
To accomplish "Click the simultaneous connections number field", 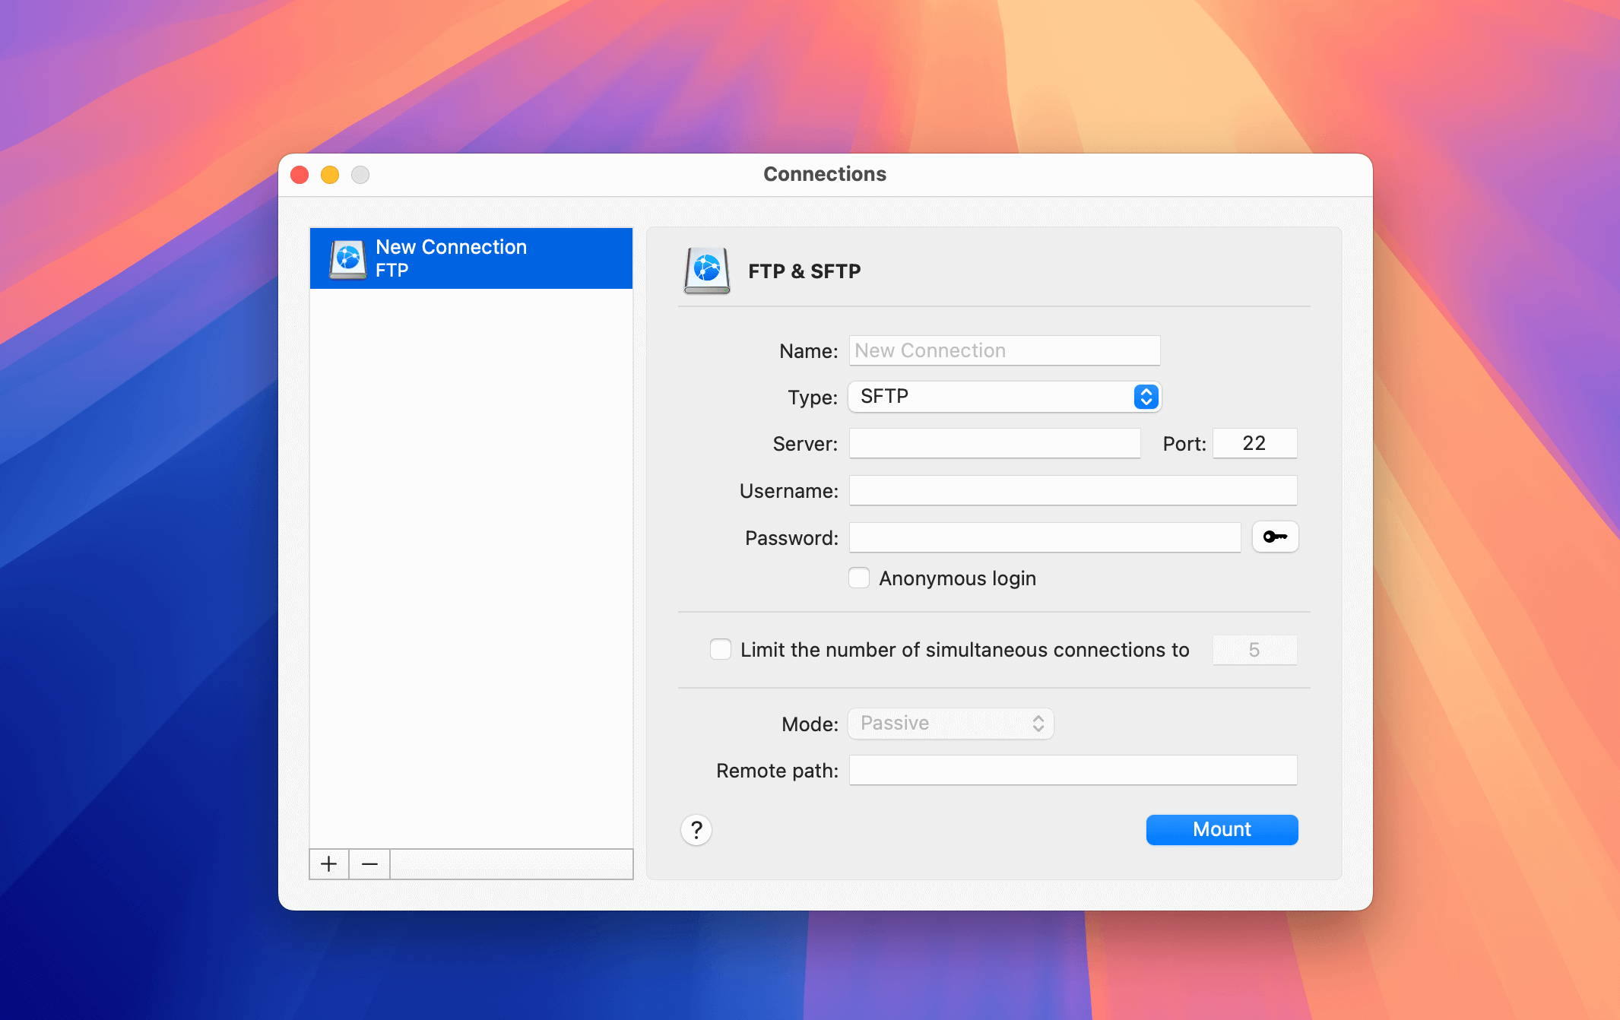I will (x=1254, y=649).
